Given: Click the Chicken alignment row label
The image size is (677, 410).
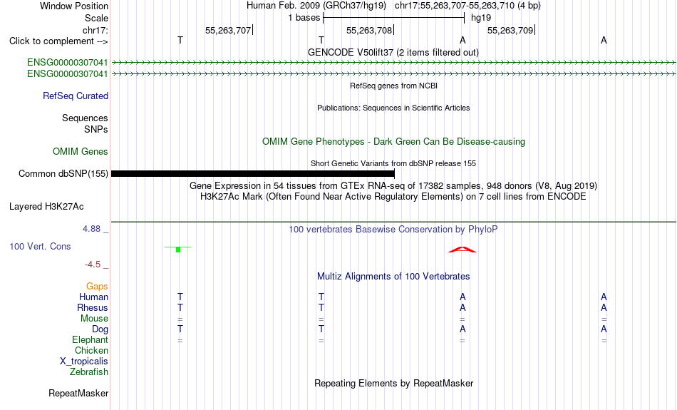Looking at the screenshot, I should 91,350.
